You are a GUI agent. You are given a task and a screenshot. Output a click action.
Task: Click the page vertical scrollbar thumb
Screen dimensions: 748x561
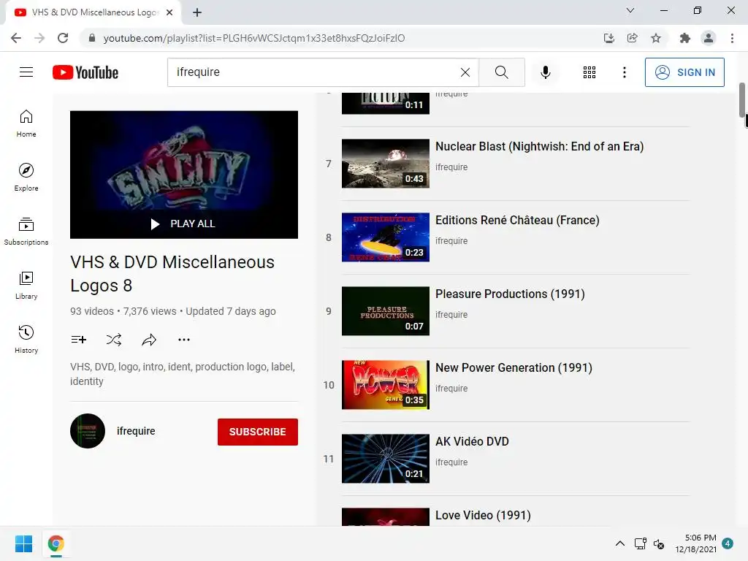(x=742, y=99)
